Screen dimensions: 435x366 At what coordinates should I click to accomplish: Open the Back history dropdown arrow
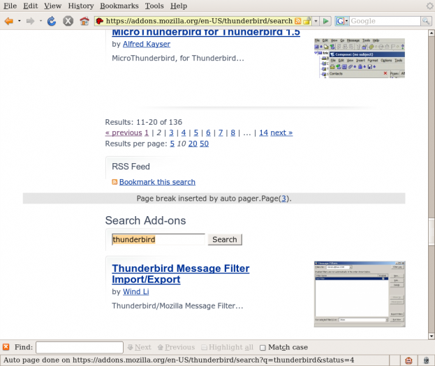click(19, 21)
